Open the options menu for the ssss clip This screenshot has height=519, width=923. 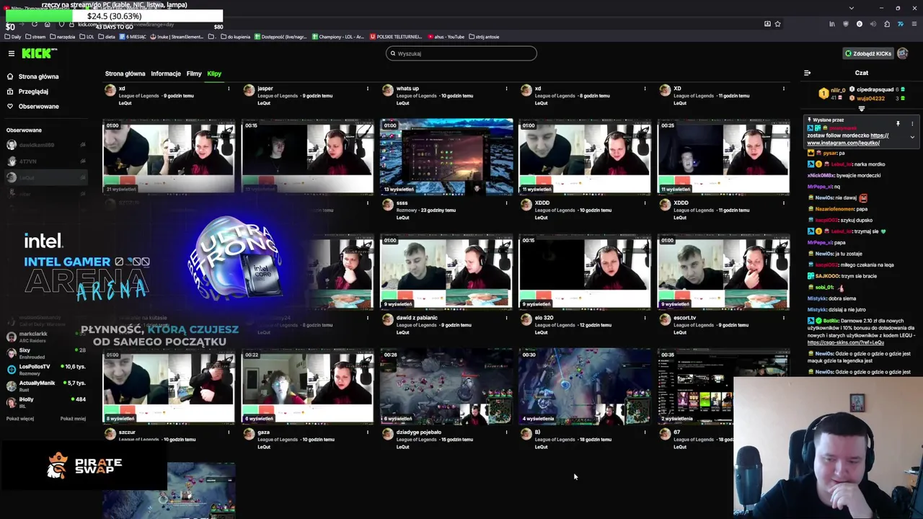pos(506,203)
